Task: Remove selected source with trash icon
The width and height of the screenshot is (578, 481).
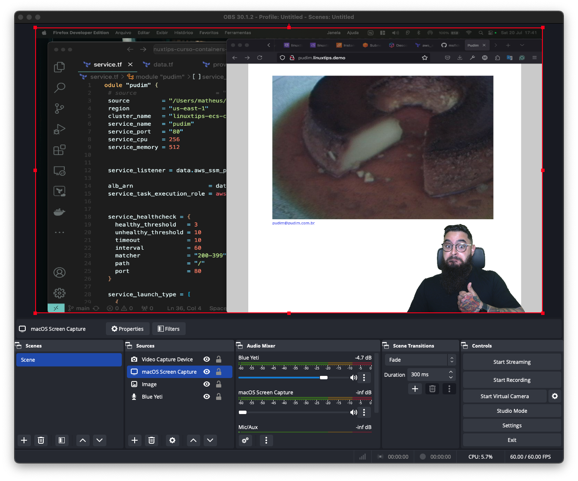Action: [x=151, y=440]
